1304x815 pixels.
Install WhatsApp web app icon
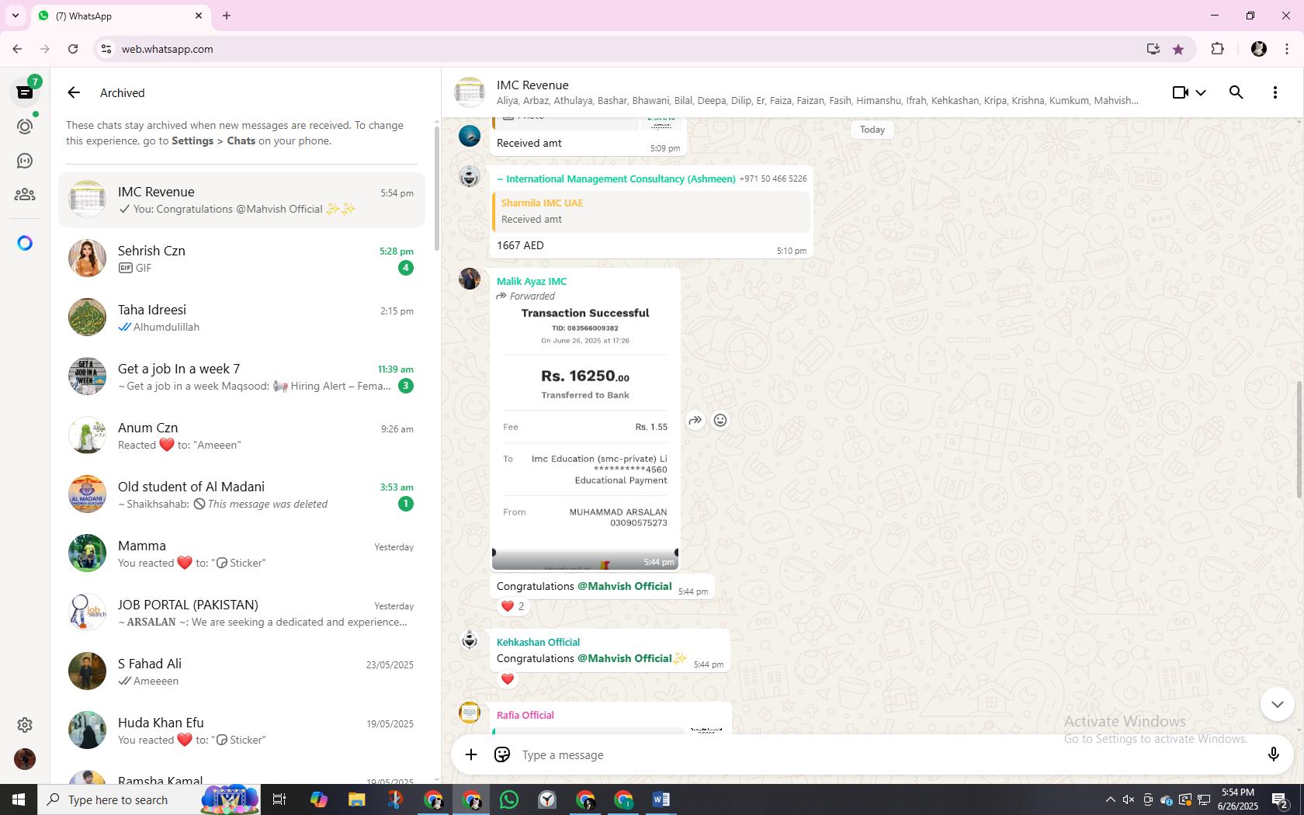(x=1153, y=49)
